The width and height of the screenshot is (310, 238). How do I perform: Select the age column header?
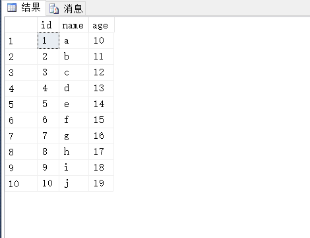(102, 25)
